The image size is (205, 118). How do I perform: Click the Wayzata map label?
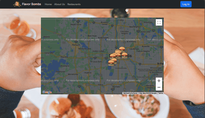[x=64, y=57]
